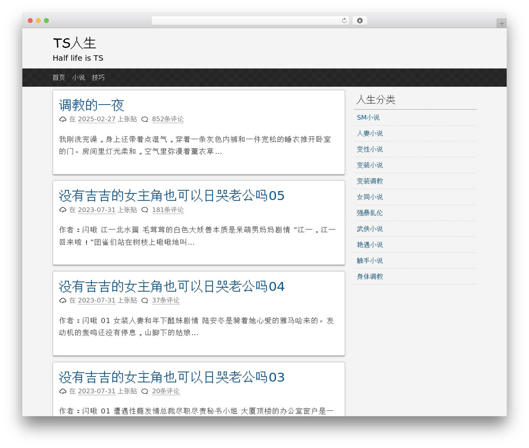Screen dimensions: 529x448
Task: Select the 变装调教 category
Action: pyautogui.click(x=370, y=181)
